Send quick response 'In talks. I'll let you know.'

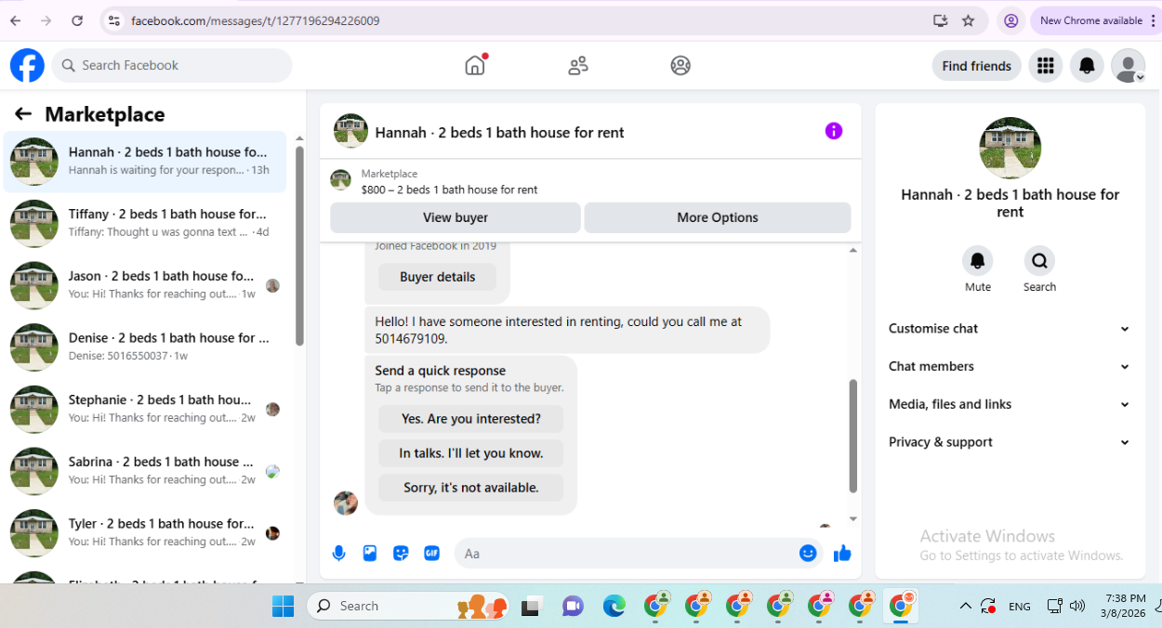click(x=470, y=453)
